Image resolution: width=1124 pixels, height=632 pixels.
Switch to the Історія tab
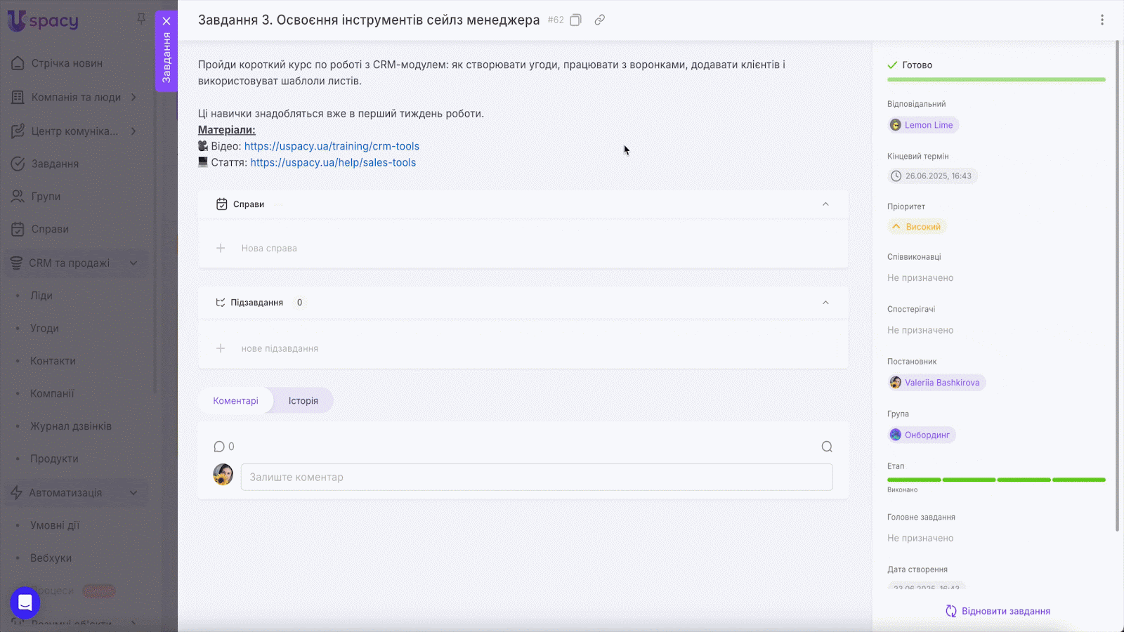[x=303, y=401]
